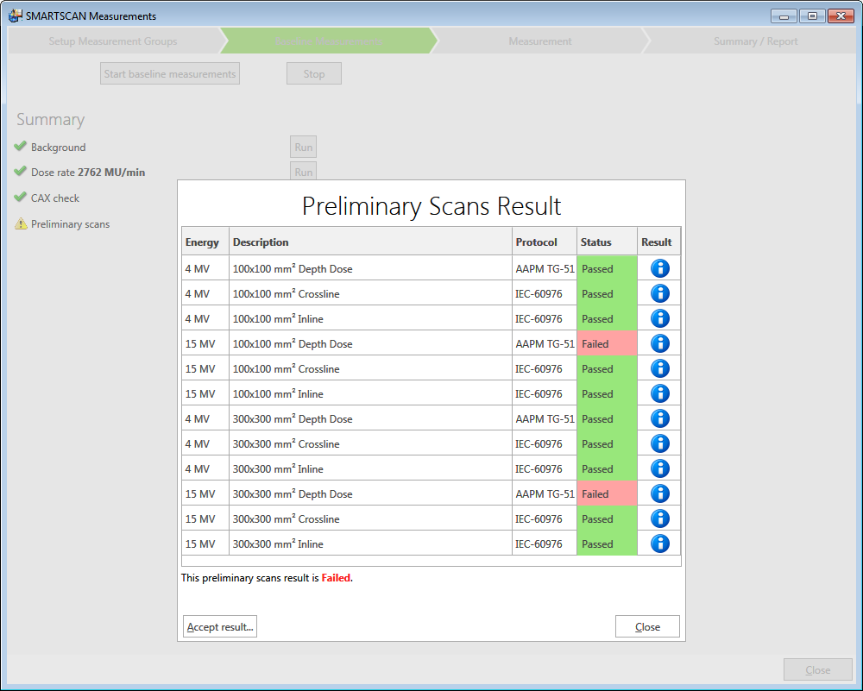Select the Failed status cell for 15 MV
Screen dimensions: 863x691
pos(607,343)
